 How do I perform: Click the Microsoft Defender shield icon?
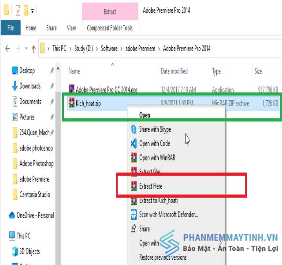(134, 215)
